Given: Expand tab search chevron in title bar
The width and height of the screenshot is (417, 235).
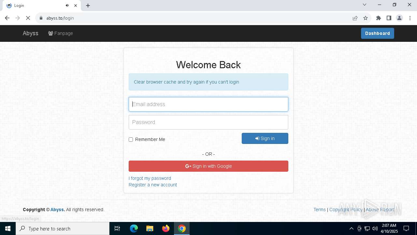Looking at the screenshot, I should (x=365, y=5).
